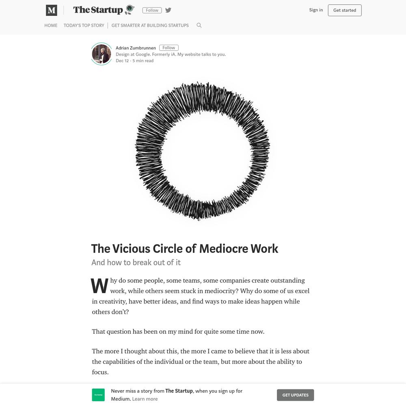This screenshot has height=406, width=406.
Task: Toggle Follow for The Startup publication
Action: (x=152, y=10)
